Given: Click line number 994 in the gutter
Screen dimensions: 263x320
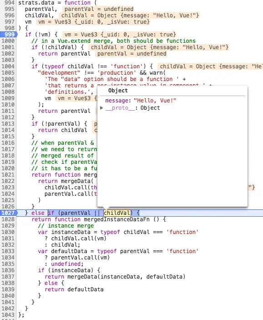Looking at the screenshot, I should coord(10,3).
